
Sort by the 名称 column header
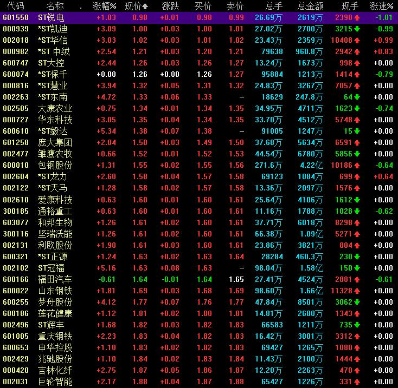(55, 6)
